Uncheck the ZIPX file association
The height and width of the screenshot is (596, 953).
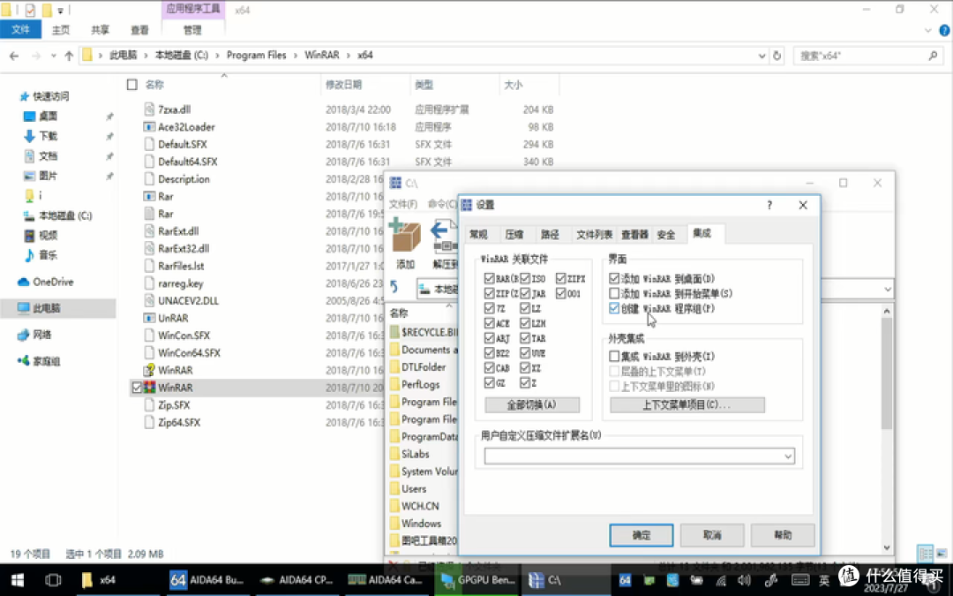(561, 278)
